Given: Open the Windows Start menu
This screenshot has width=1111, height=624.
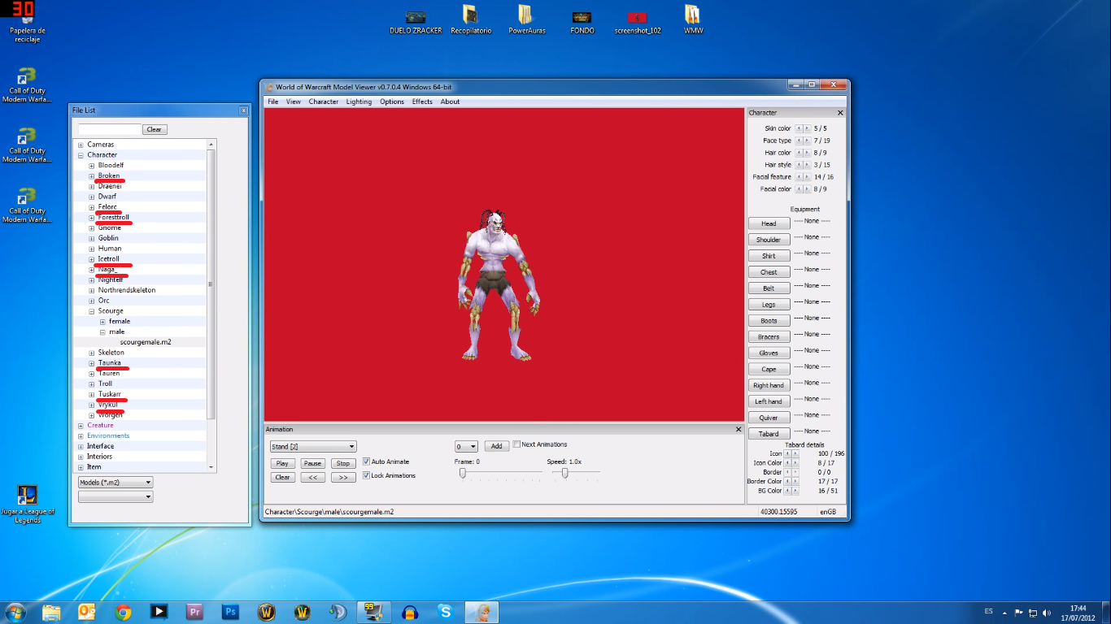Looking at the screenshot, I should point(15,612).
